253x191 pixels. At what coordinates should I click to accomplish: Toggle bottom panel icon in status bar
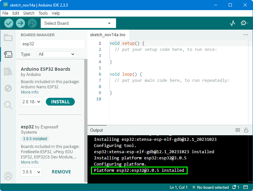click(246, 187)
